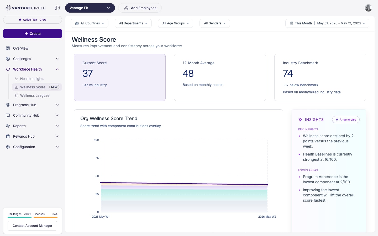Click Add Employees button
Image resolution: width=378 pixels, height=236 pixels.
(x=140, y=8)
